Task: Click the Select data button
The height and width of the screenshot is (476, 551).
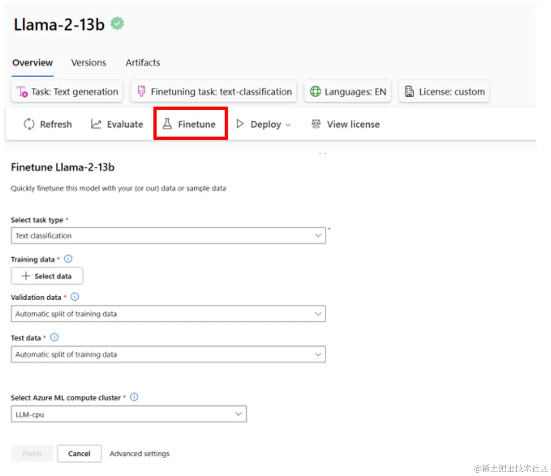Action: click(47, 276)
